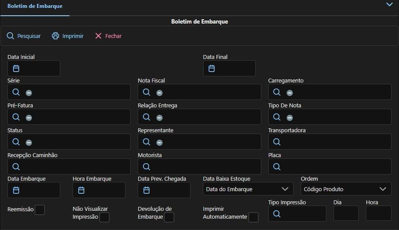The height and width of the screenshot is (230, 399).
Task: Tick the Imprimir Automaticamente checkbox
Action: 253,217
